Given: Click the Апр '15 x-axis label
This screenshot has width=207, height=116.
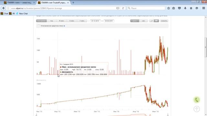Looking at the screenshot, I should click(x=57, y=111).
